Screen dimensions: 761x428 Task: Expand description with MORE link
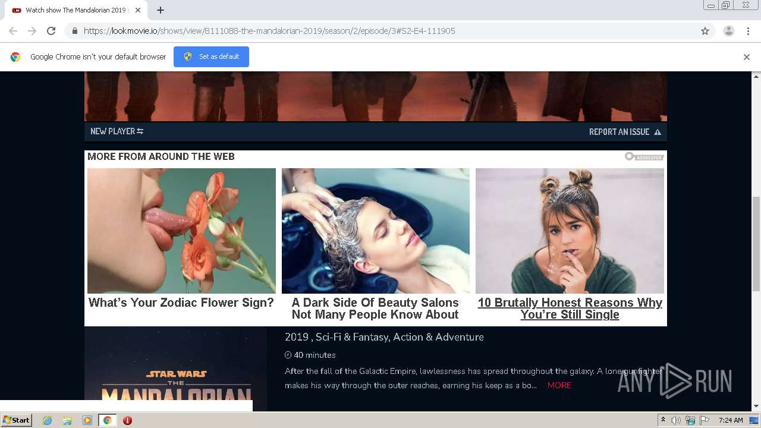tap(559, 385)
